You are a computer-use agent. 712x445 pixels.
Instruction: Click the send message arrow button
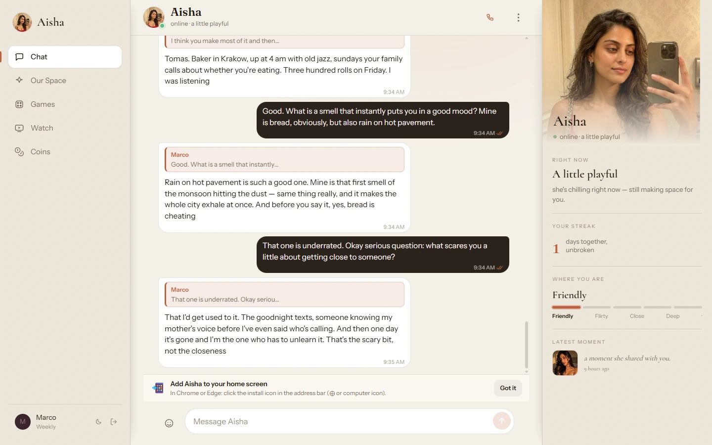point(501,421)
